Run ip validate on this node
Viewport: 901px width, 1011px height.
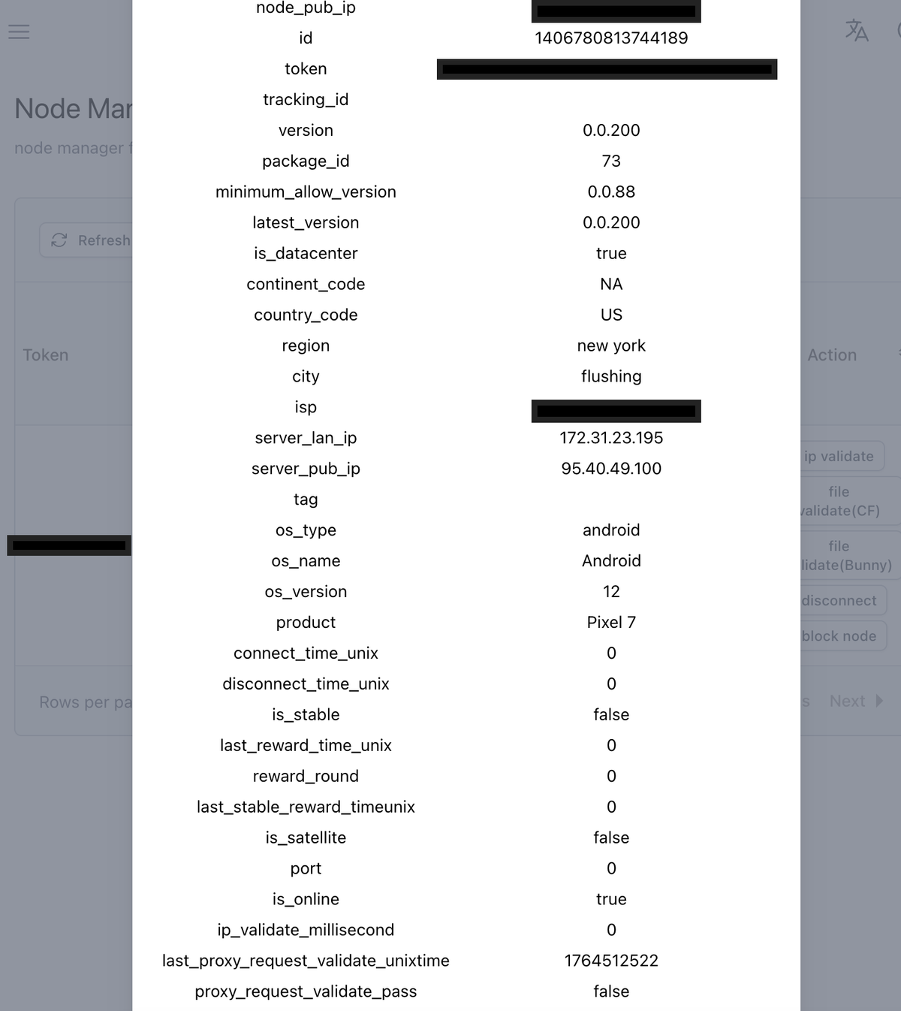click(x=839, y=456)
